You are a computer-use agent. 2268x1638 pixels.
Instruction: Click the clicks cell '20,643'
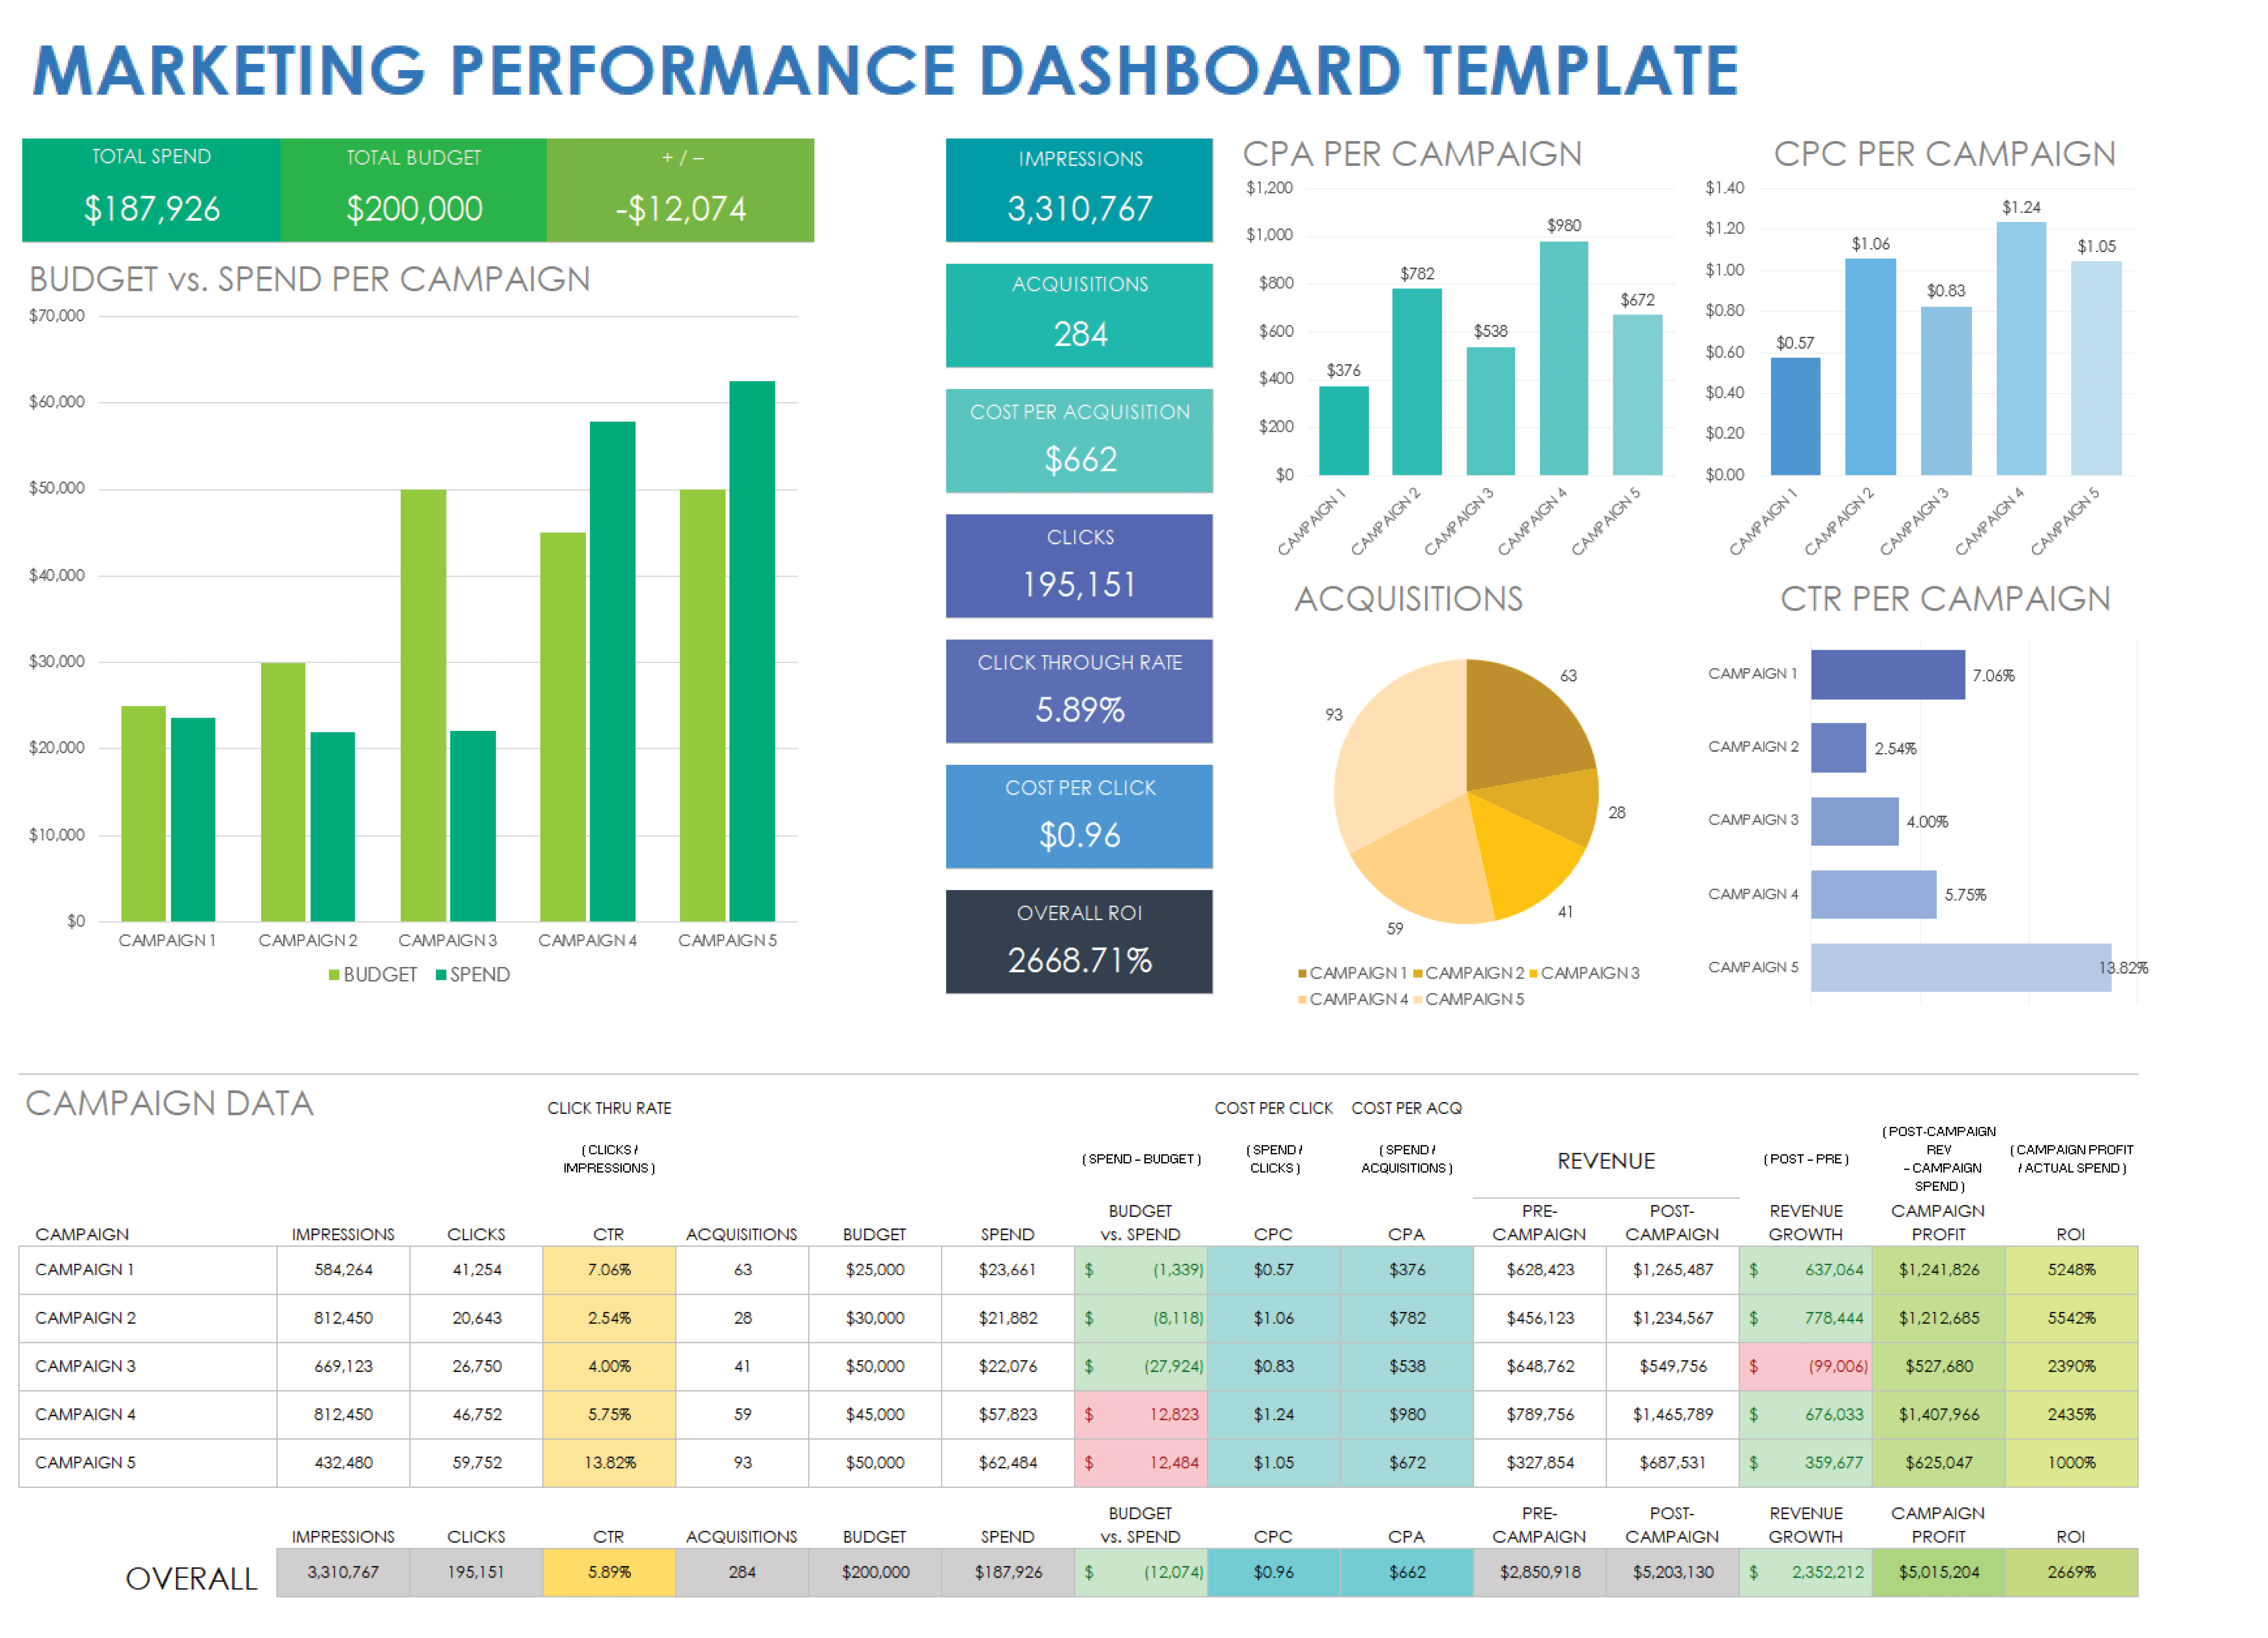(x=476, y=1318)
